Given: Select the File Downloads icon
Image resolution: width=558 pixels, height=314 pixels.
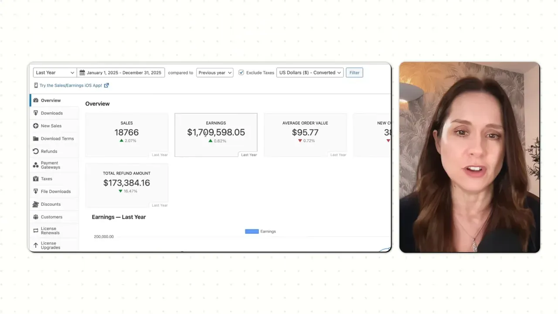Looking at the screenshot, I should click(35, 191).
